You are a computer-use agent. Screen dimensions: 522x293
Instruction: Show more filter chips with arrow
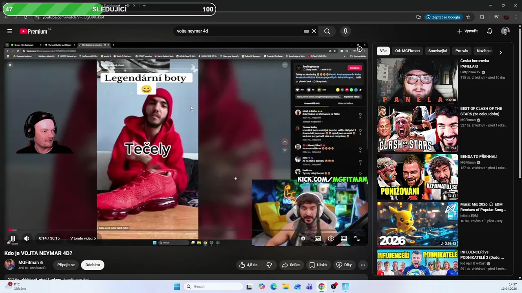(500, 52)
